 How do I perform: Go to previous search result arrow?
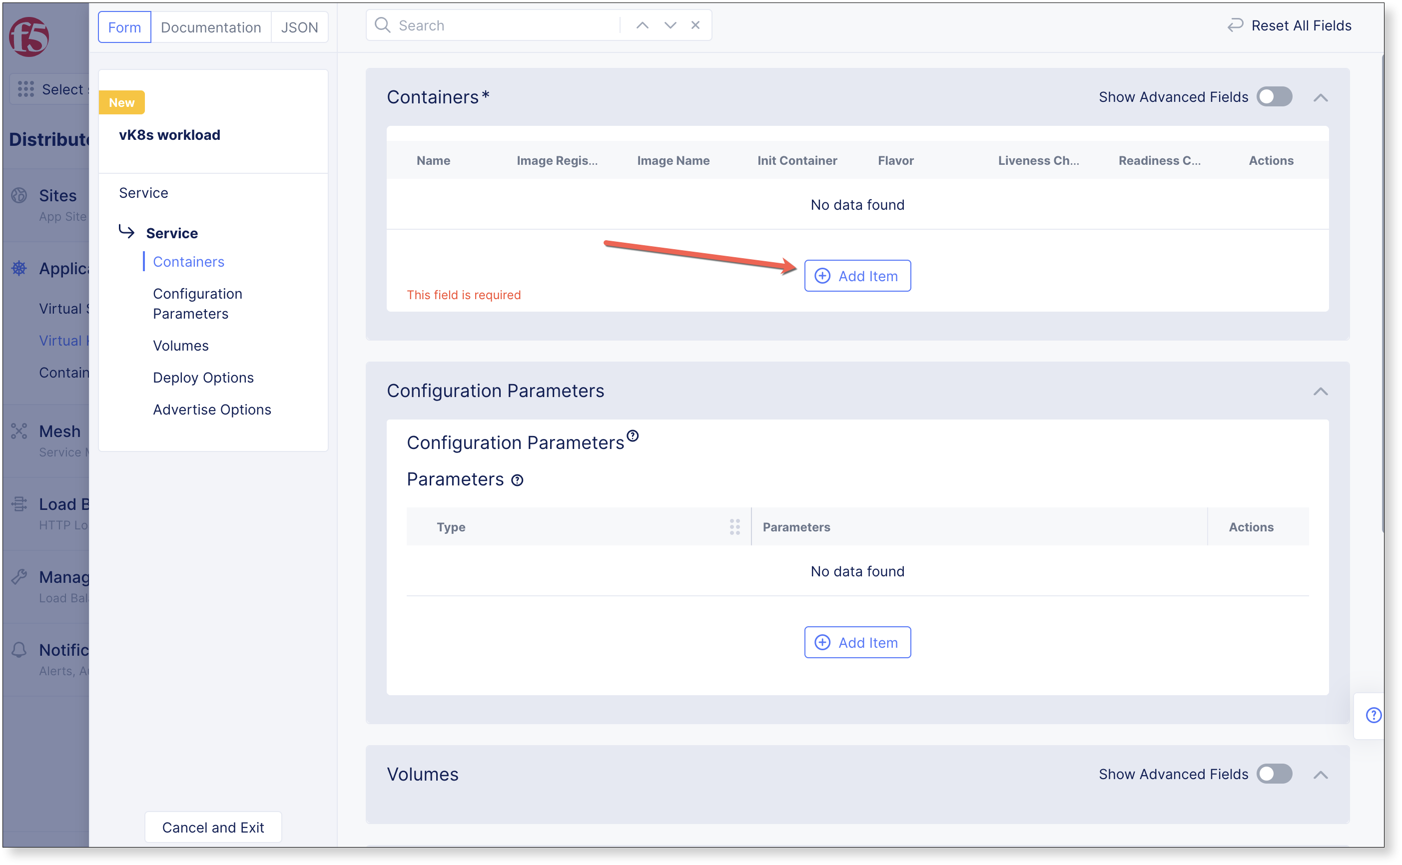point(643,25)
